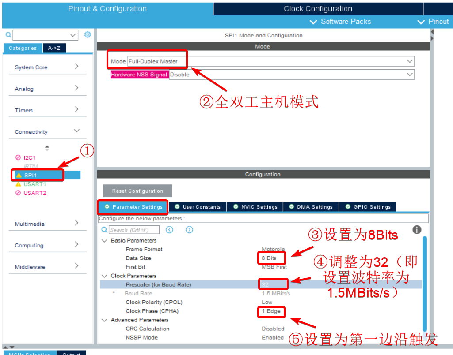Click the magnifier icon in Categories panel
Viewport: 453px width, 355px height.
[8, 35]
